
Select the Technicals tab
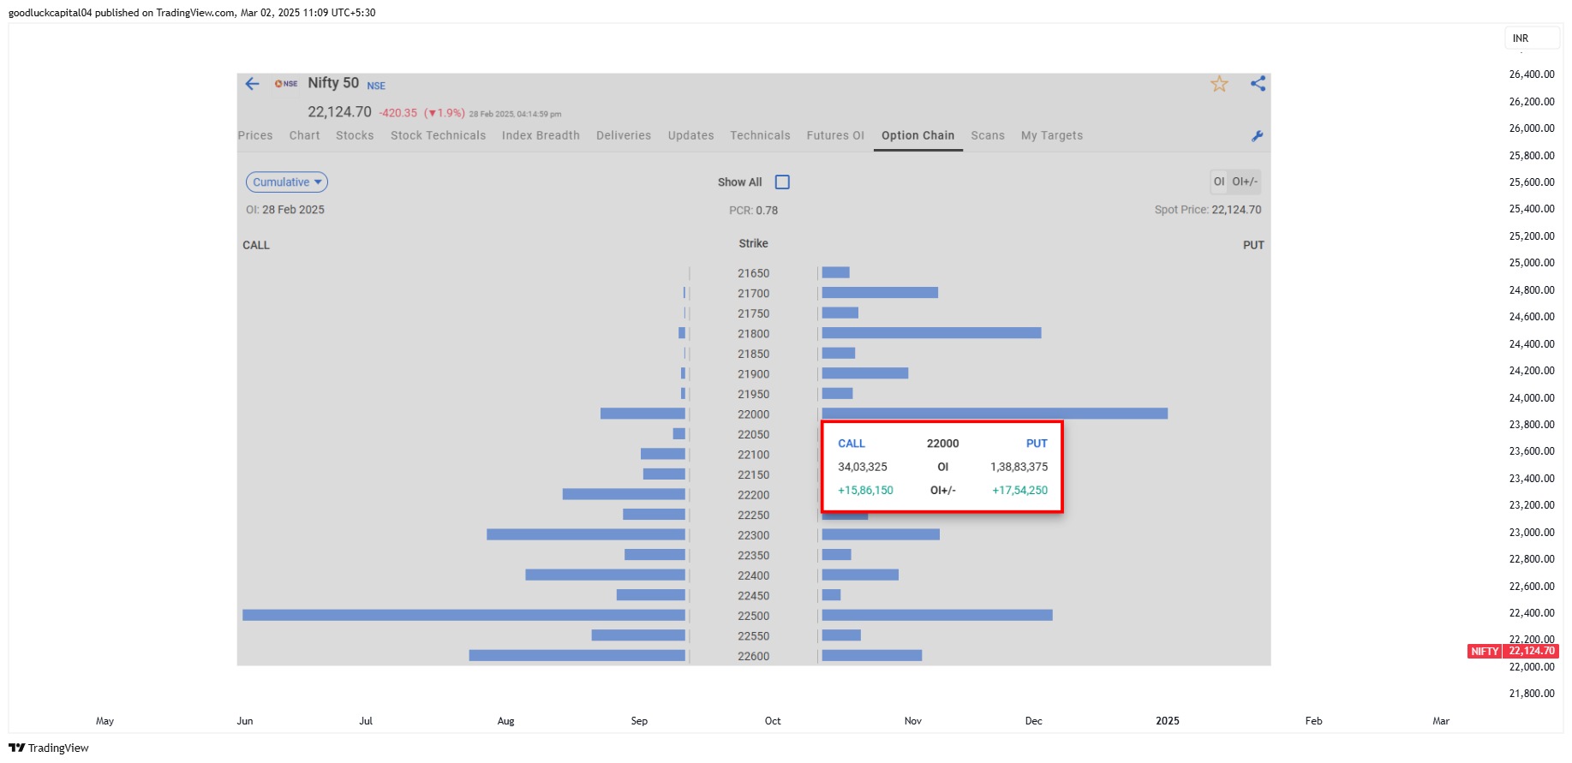760,135
